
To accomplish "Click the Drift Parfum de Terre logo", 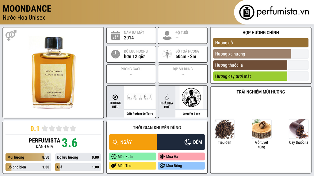I will (140, 97).
